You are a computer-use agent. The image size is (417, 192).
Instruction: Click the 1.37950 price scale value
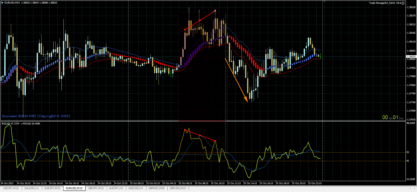[x=411, y=68]
